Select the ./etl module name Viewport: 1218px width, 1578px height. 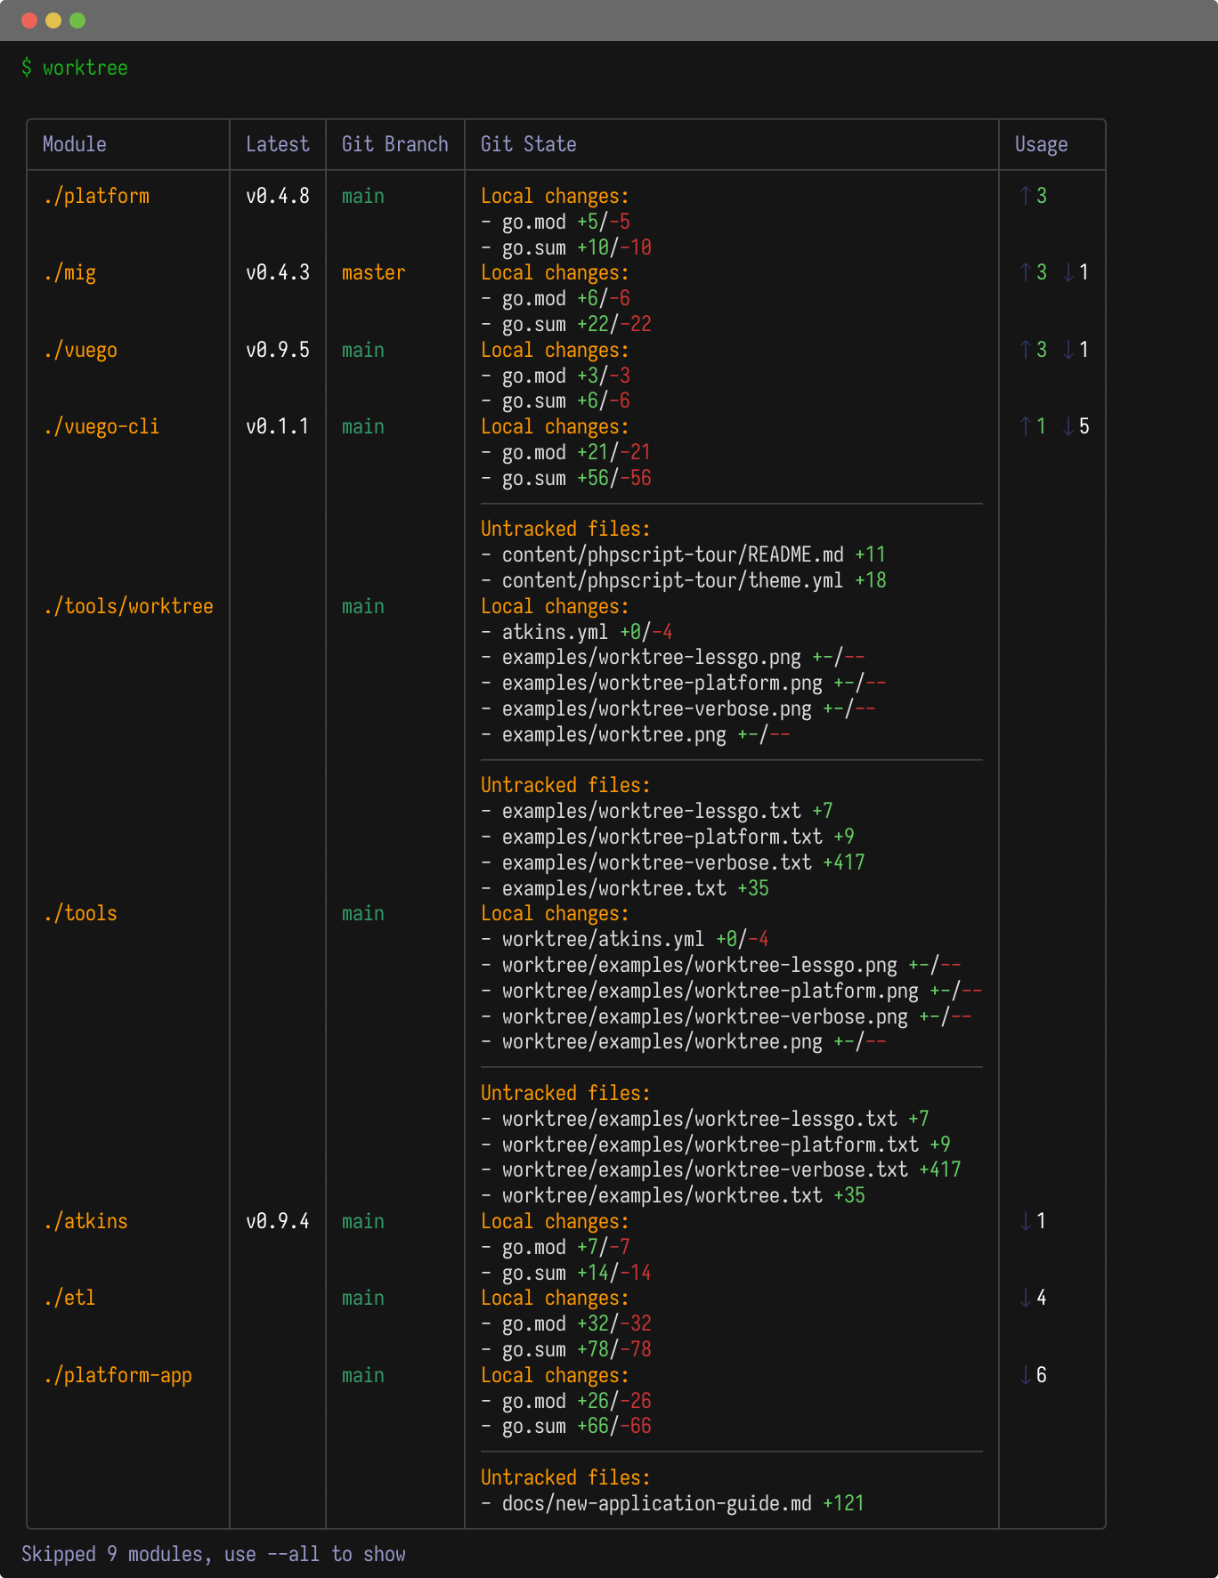(69, 1298)
